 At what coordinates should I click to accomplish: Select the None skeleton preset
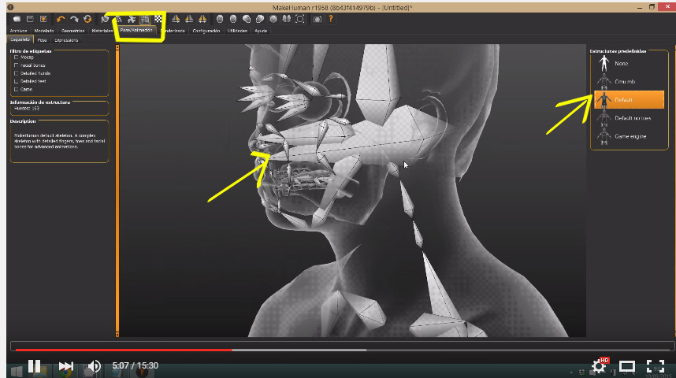pyautogui.click(x=629, y=63)
